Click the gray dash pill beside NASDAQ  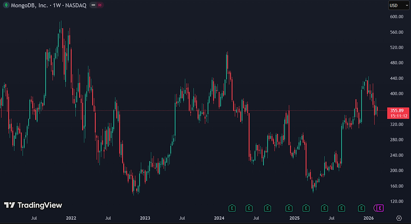pos(93,5)
